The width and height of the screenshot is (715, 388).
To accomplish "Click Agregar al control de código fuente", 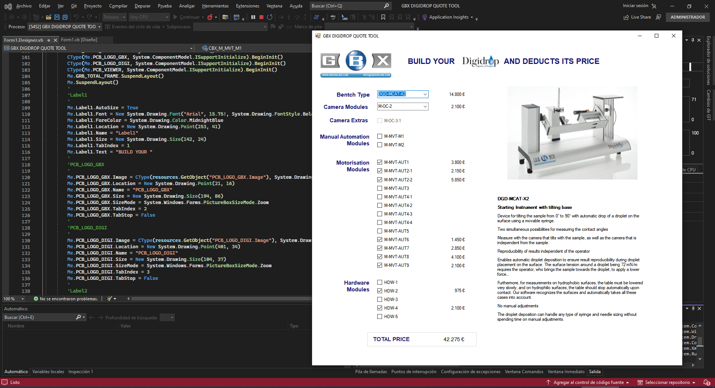I will (588, 382).
